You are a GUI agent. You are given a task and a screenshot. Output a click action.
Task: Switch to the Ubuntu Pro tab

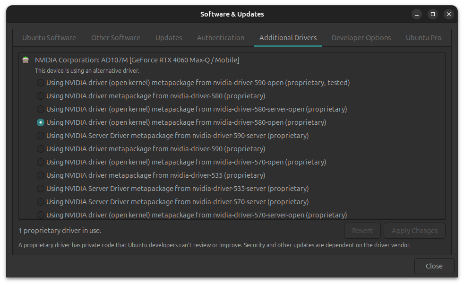(x=423, y=37)
